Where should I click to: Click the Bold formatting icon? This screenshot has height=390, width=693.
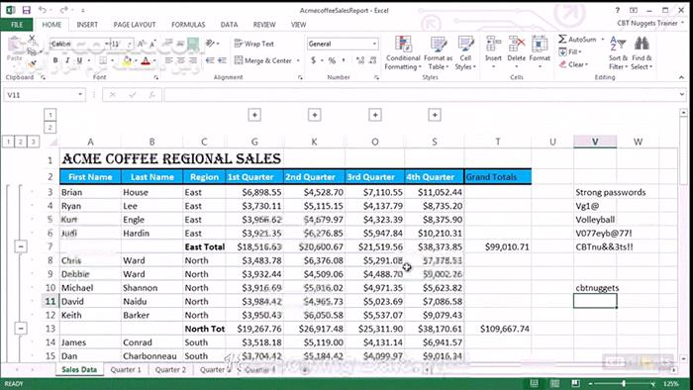pos(55,60)
